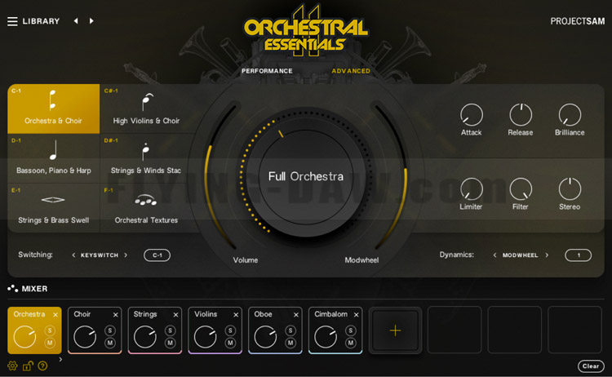Go to next preset arrow

[x=91, y=20]
